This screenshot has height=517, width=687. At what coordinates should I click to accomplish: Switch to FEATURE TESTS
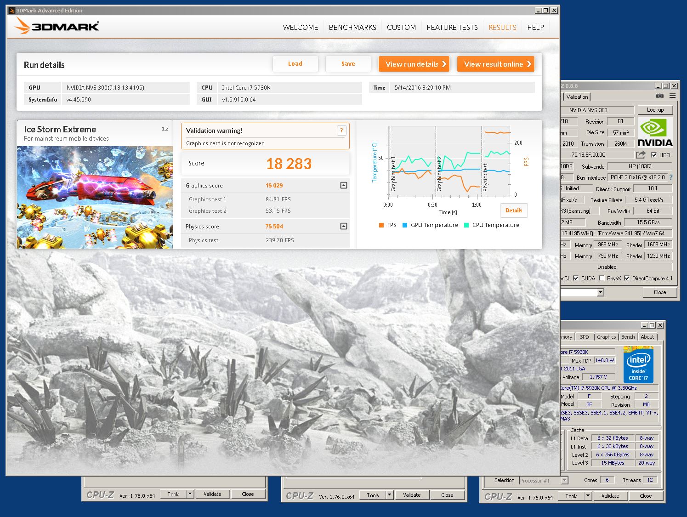pyautogui.click(x=452, y=28)
